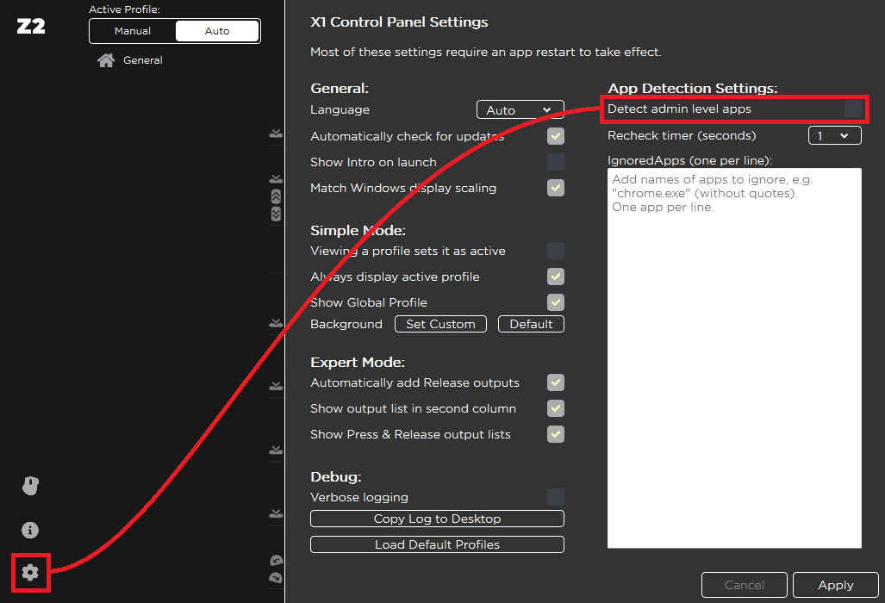Click inside the IgnoredApps text box
This screenshot has height=603, width=885.
point(734,358)
